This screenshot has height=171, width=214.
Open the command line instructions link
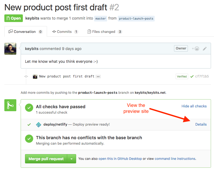tap(175, 158)
